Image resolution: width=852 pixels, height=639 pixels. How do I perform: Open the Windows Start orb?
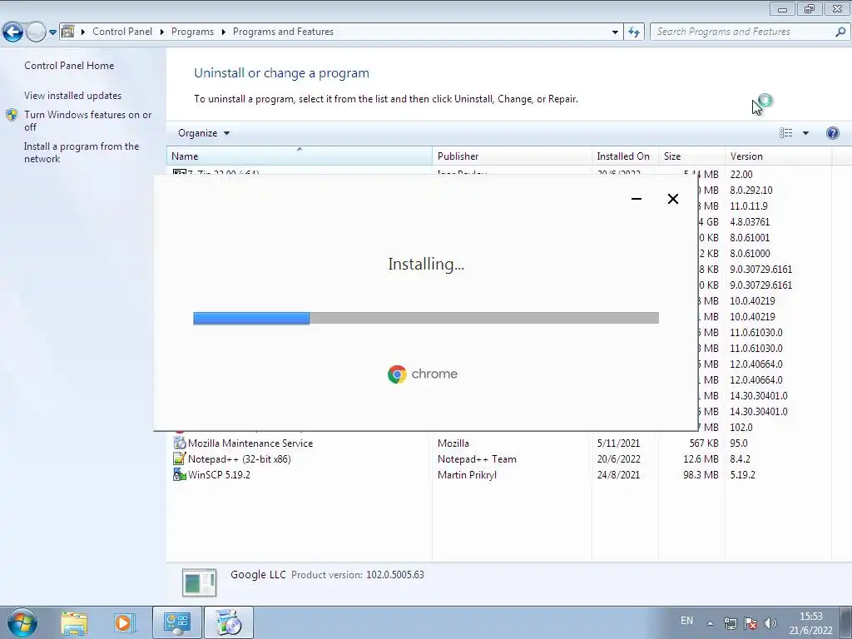[x=22, y=622]
